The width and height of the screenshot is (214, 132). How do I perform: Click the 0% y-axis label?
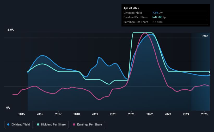[8, 108]
